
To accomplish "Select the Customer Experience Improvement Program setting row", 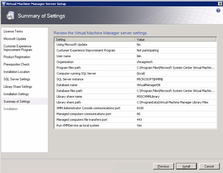I will coord(136,50).
